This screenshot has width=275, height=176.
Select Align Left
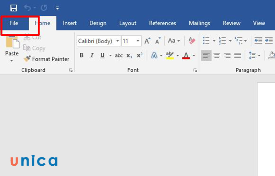coord(206,55)
